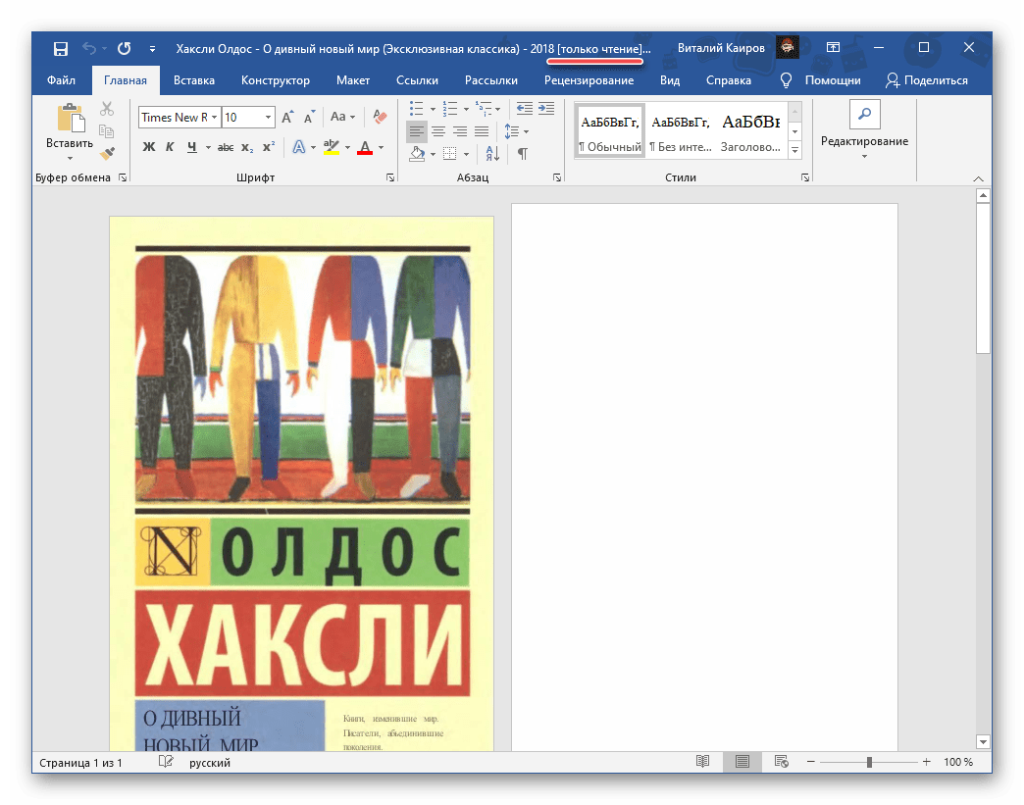Image resolution: width=1024 pixels, height=805 pixels.
Task: Switch to the Макет tab
Action: coord(353,80)
